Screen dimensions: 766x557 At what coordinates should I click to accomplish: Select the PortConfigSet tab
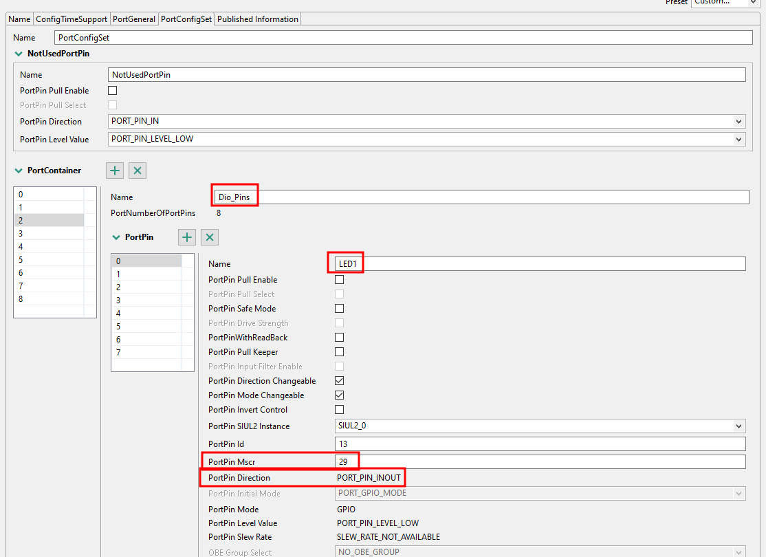186,19
